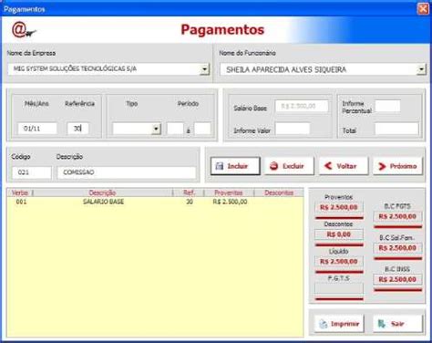Click the Total field
The height and width of the screenshot is (343, 432).
396,129
